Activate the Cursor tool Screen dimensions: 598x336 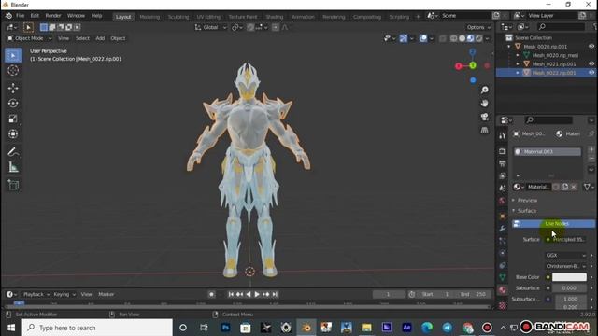13,71
